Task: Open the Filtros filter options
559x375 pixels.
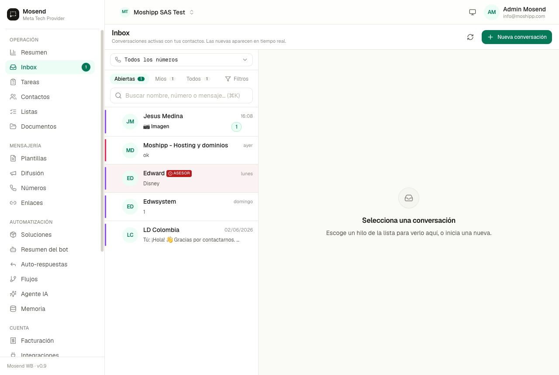Action: pos(237,79)
